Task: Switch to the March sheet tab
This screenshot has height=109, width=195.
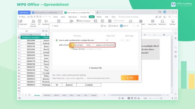Action: [x=56, y=95]
